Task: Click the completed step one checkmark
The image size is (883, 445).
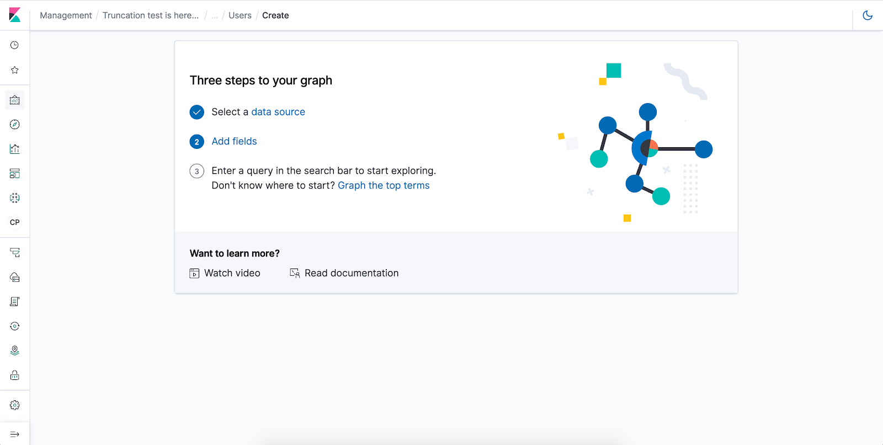Action: pyautogui.click(x=197, y=112)
